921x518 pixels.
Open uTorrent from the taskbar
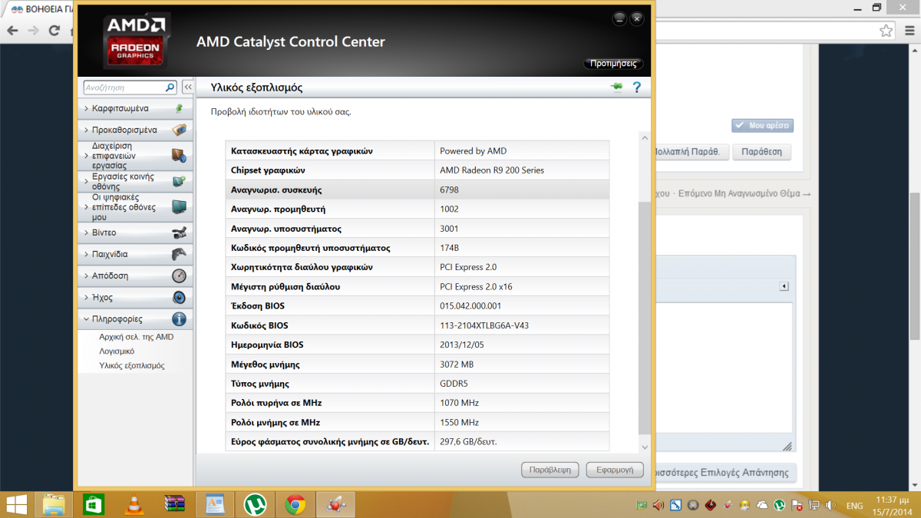254,504
